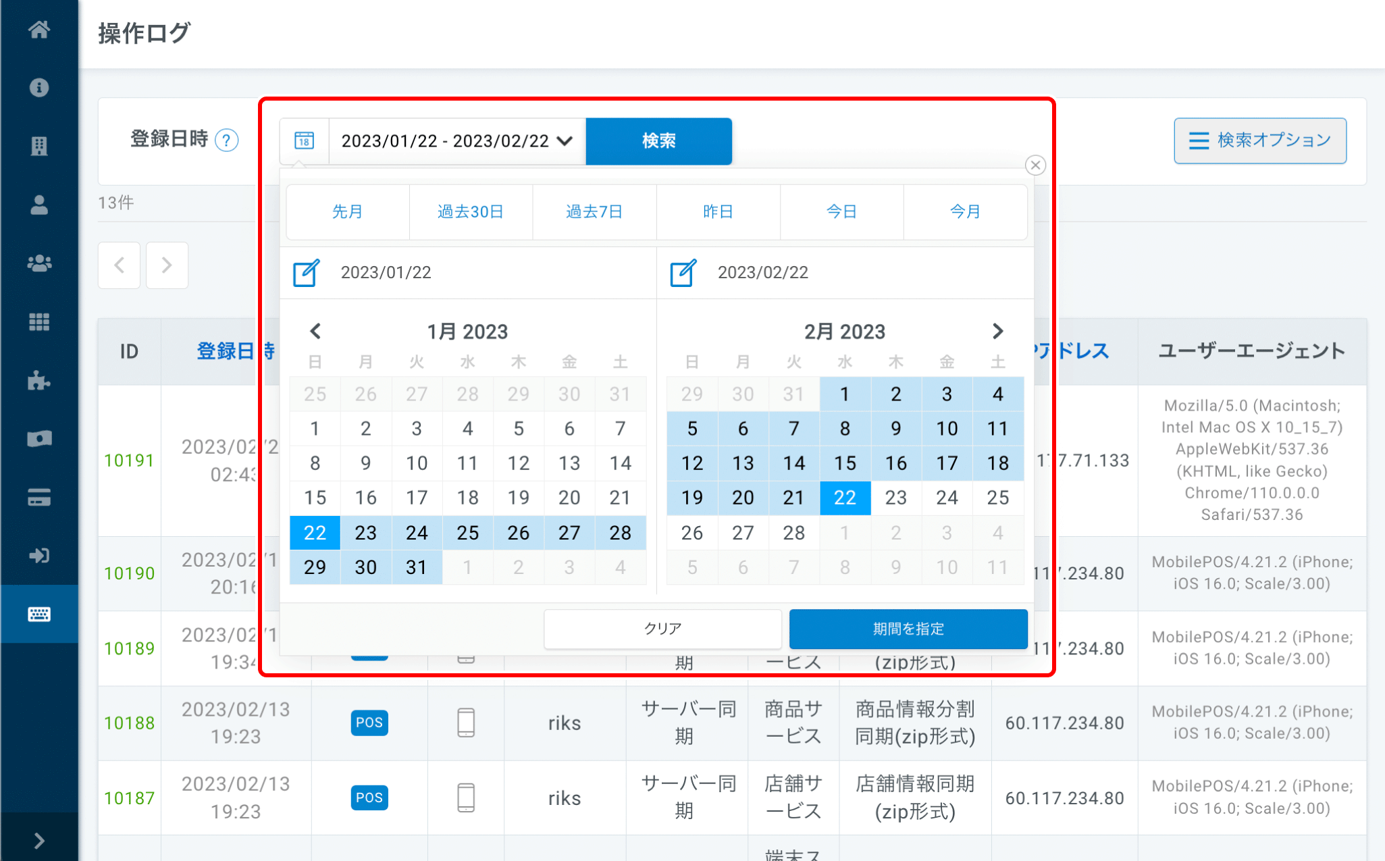
Task: Open 検索オプション panel
Action: tap(1259, 140)
